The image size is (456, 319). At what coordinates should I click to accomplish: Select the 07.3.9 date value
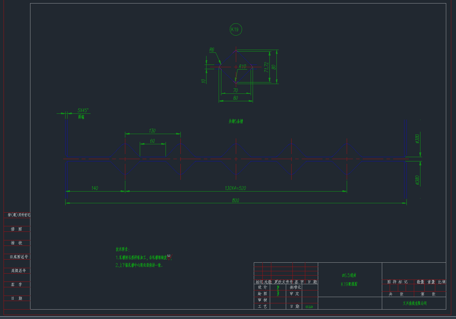[x=309, y=307]
